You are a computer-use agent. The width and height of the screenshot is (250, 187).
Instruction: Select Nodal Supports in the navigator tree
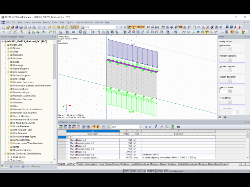click(x=21, y=69)
